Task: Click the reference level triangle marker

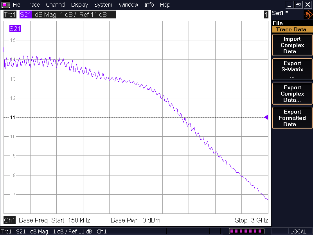Action: coord(266,117)
